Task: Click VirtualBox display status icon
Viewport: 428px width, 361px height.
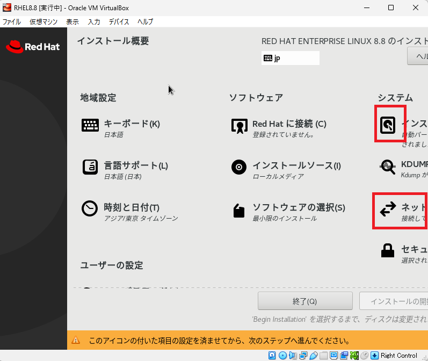Action: pos(333,355)
